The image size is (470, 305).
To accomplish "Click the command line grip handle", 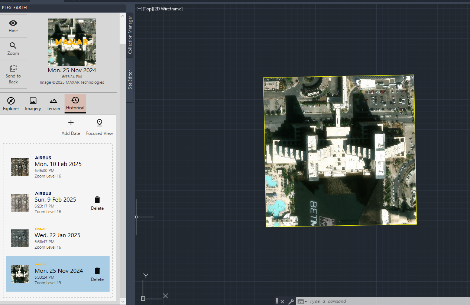I will [277, 302].
